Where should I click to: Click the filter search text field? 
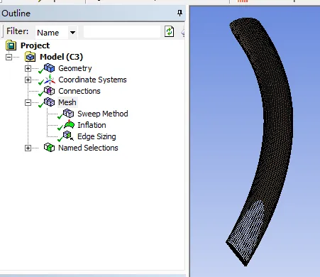pyautogui.click(x=122, y=32)
